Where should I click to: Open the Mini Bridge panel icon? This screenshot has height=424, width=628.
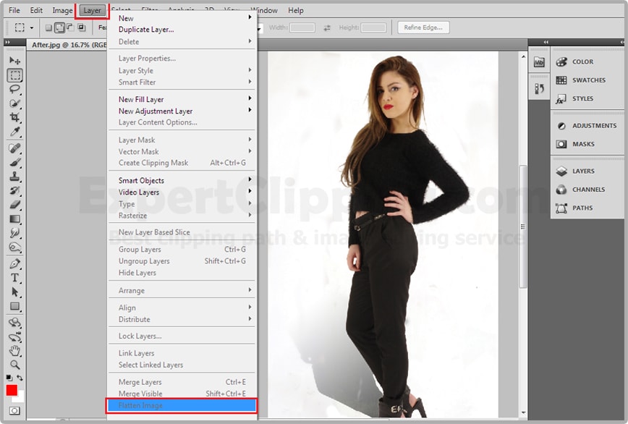click(539, 62)
